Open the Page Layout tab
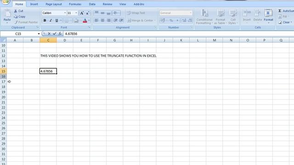The image size is (294, 165). point(54,4)
